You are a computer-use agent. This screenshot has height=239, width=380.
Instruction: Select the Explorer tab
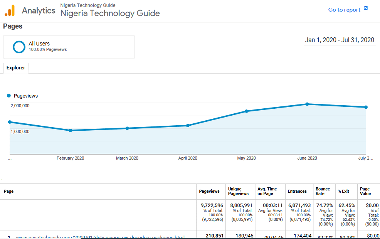pyautogui.click(x=16, y=68)
